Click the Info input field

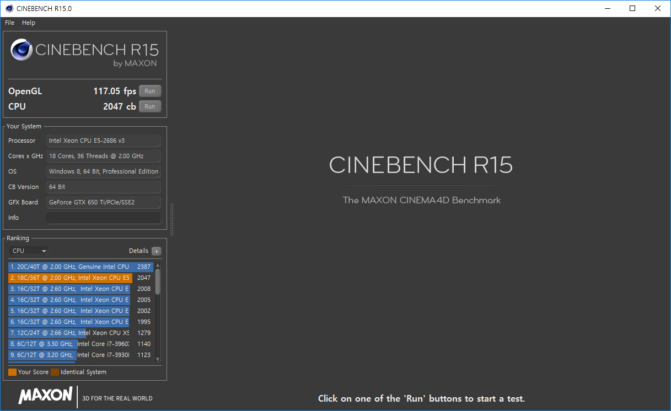(104, 218)
